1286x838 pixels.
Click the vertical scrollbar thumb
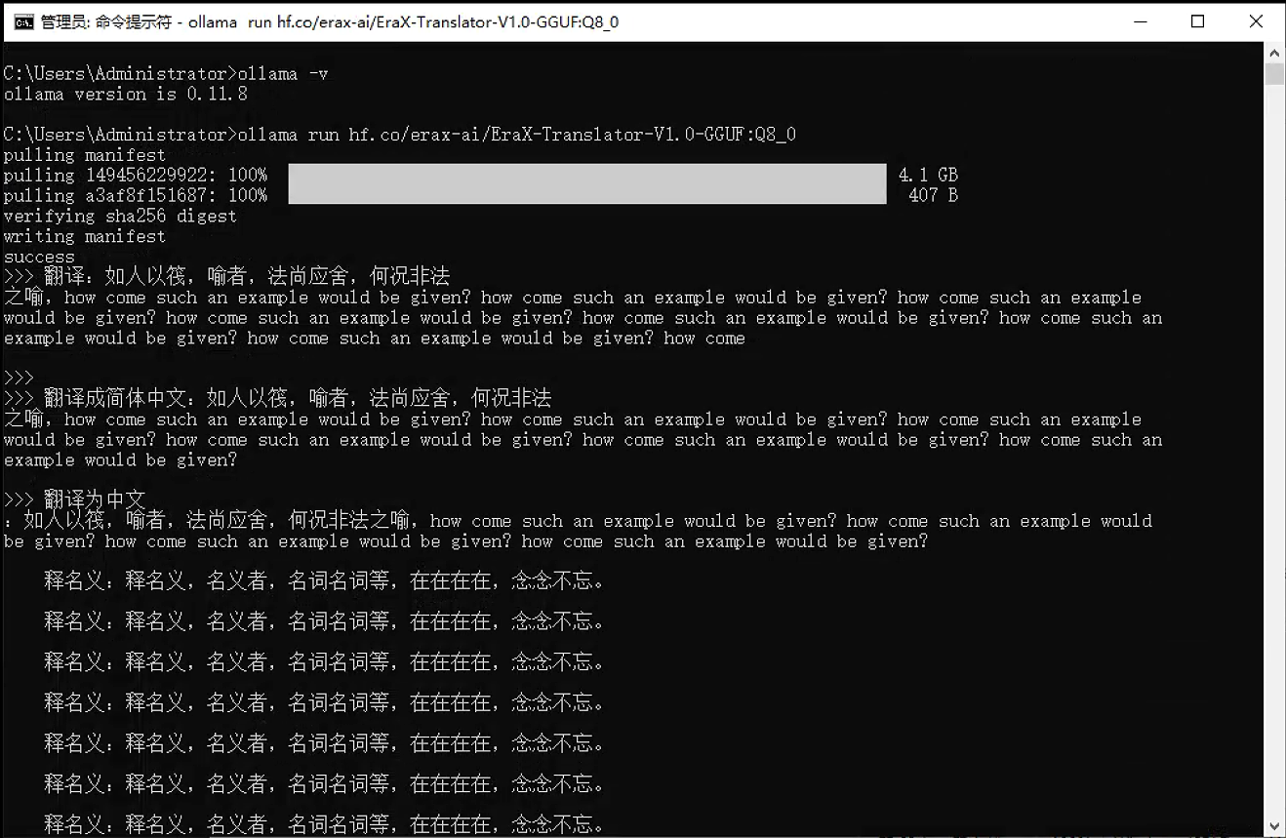(1274, 75)
